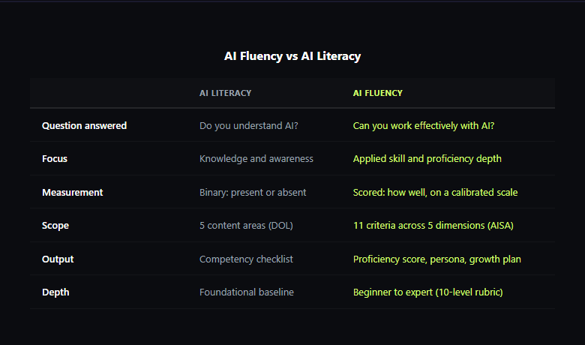Viewport: 585px width, 345px height.
Task: Click 'Can you work effectively with AI?'
Action: pyautogui.click(x=424, y=126)
